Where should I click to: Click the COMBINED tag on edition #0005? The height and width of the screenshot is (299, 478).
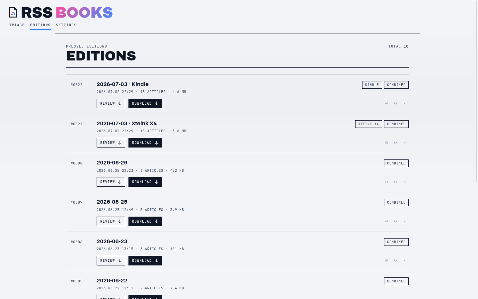click(x=396, y=281)
